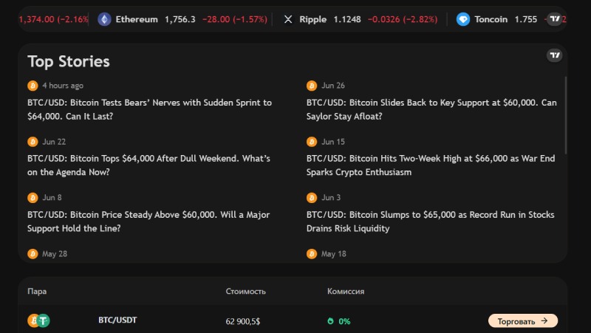Click the Top Stories heading
The width and height of the screenshot is (591, 333).
click(x=69, y=61)
